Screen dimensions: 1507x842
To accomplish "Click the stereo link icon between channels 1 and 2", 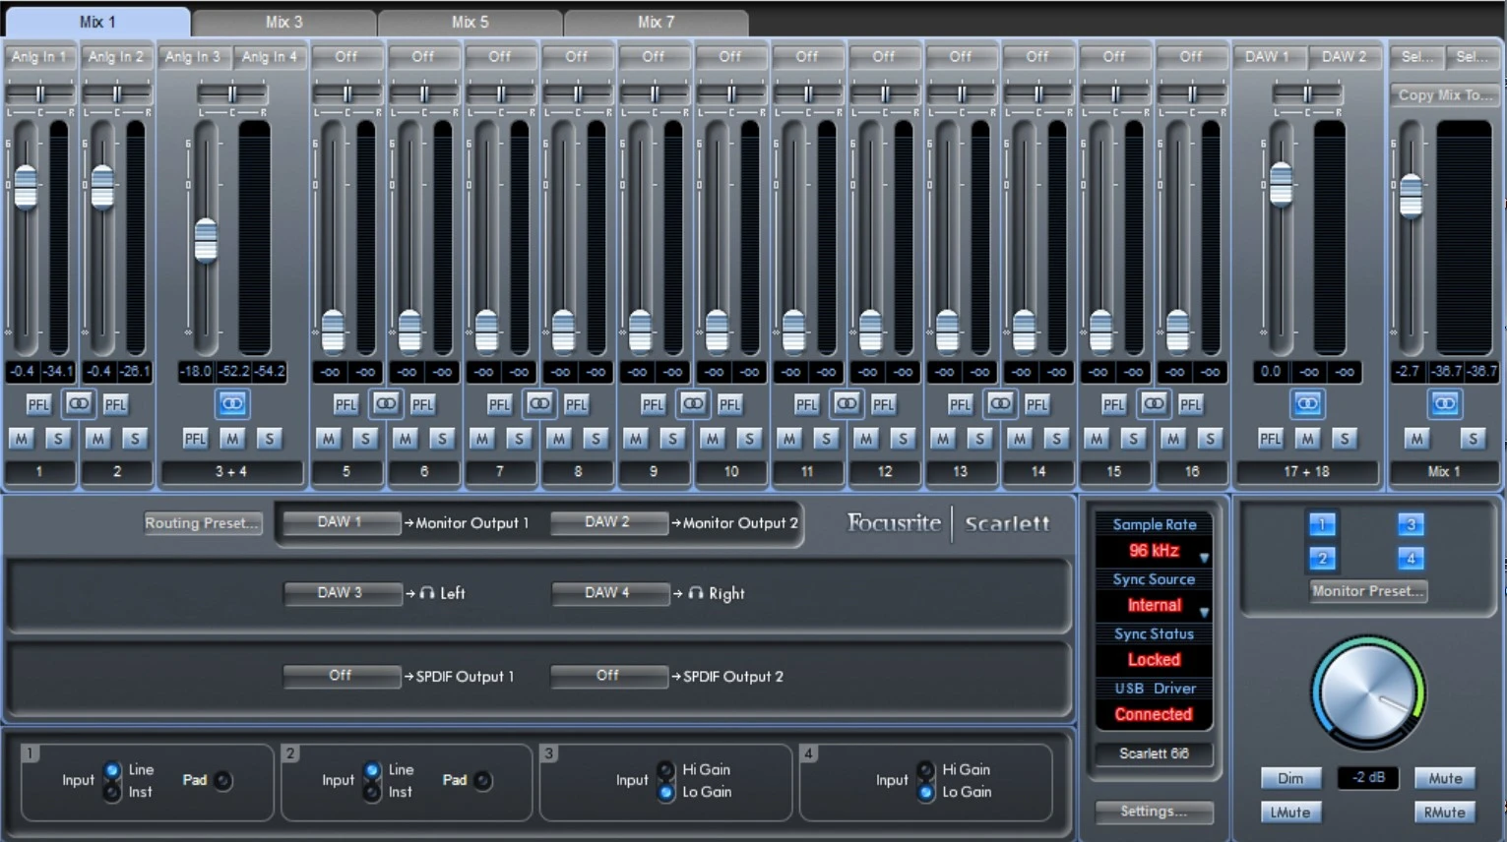I will [78, 403].
